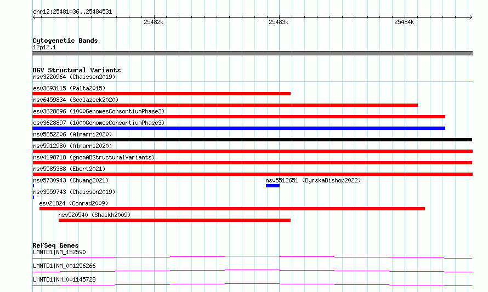
Task: Open nsv5512651 (ByrskaBishop2022) label
Action: pos(313,180)
